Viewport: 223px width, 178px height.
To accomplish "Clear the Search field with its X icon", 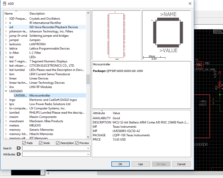I will coord(19,148).
